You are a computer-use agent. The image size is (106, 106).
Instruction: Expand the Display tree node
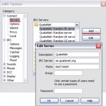click(x=4, y=76)
